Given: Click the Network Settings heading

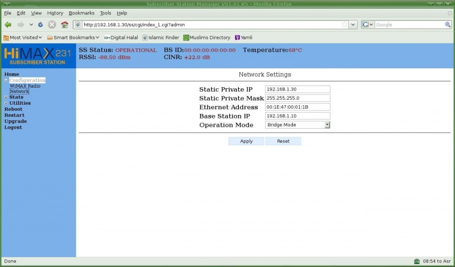Looking at the screenshot, I should click(265, 75).
